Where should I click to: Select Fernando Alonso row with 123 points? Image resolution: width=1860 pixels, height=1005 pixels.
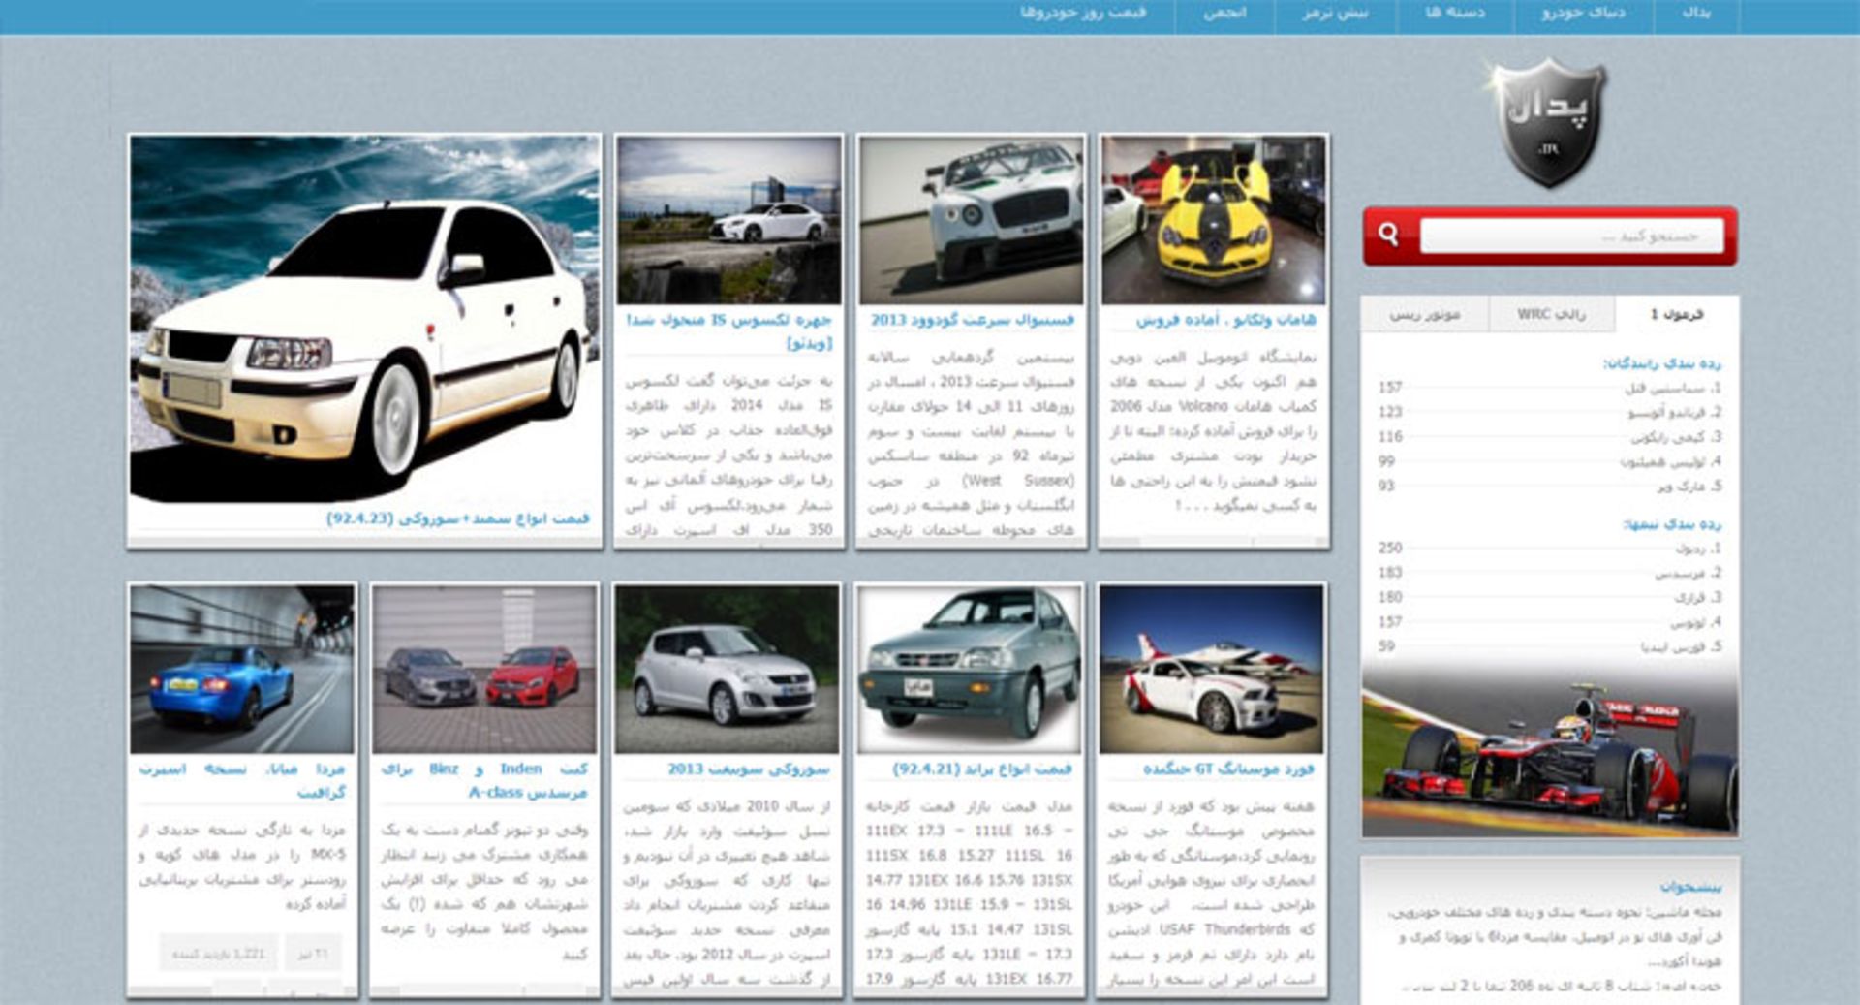coord(1549,412)
